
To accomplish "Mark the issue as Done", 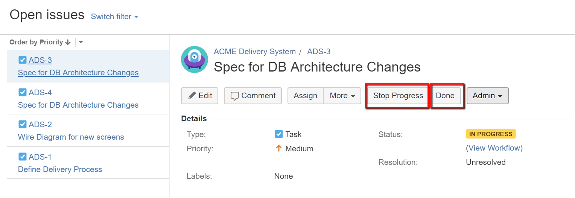I will pos(445,96).
